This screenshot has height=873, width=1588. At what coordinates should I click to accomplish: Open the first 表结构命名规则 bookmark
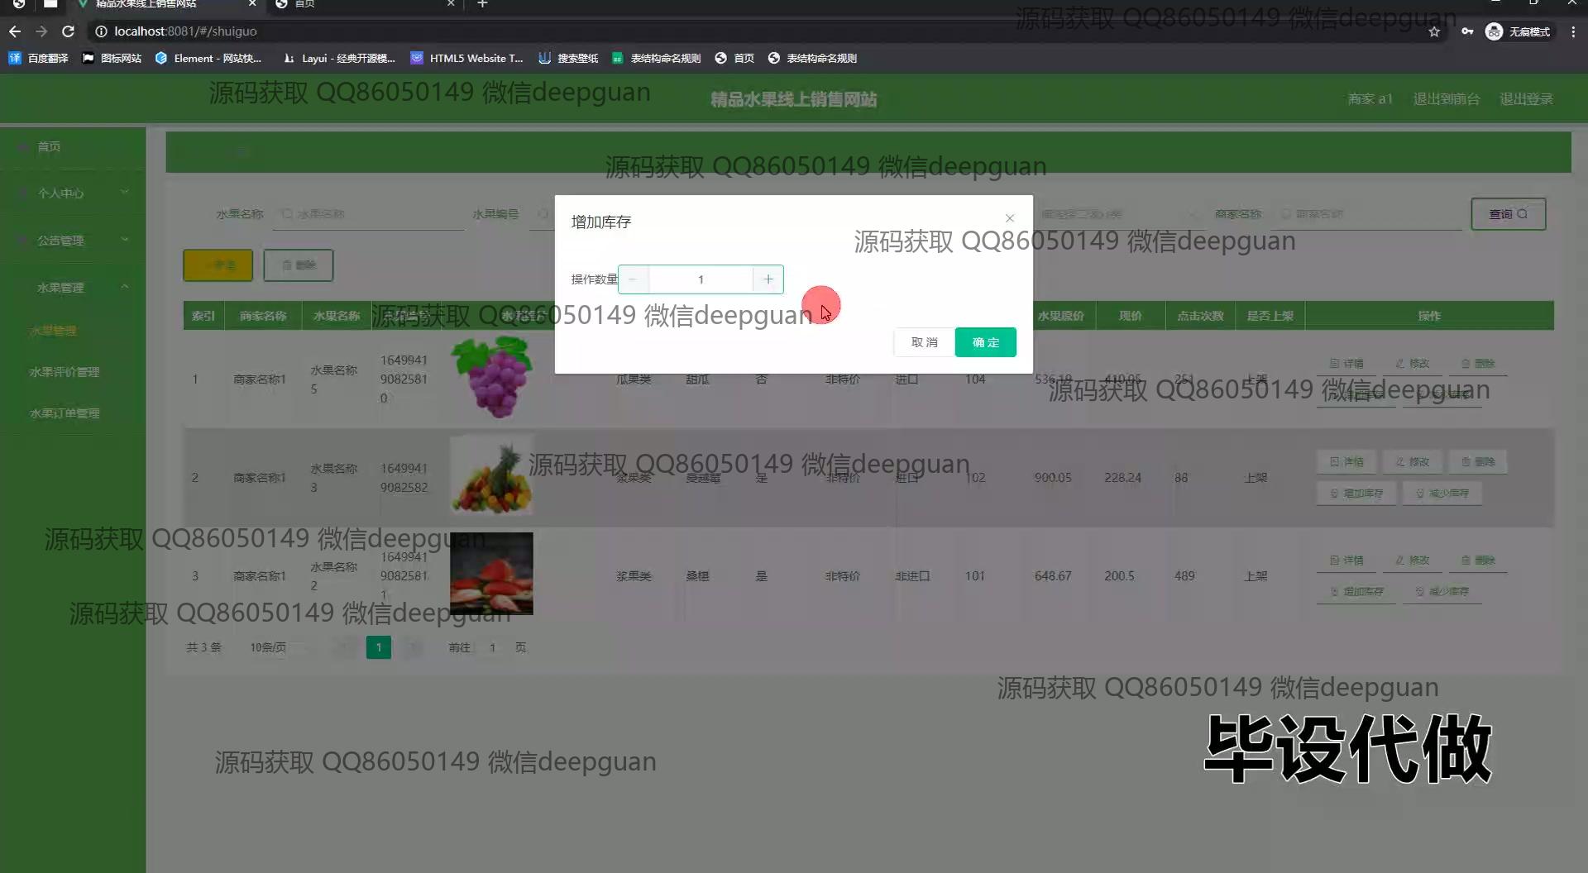(656, 58)
